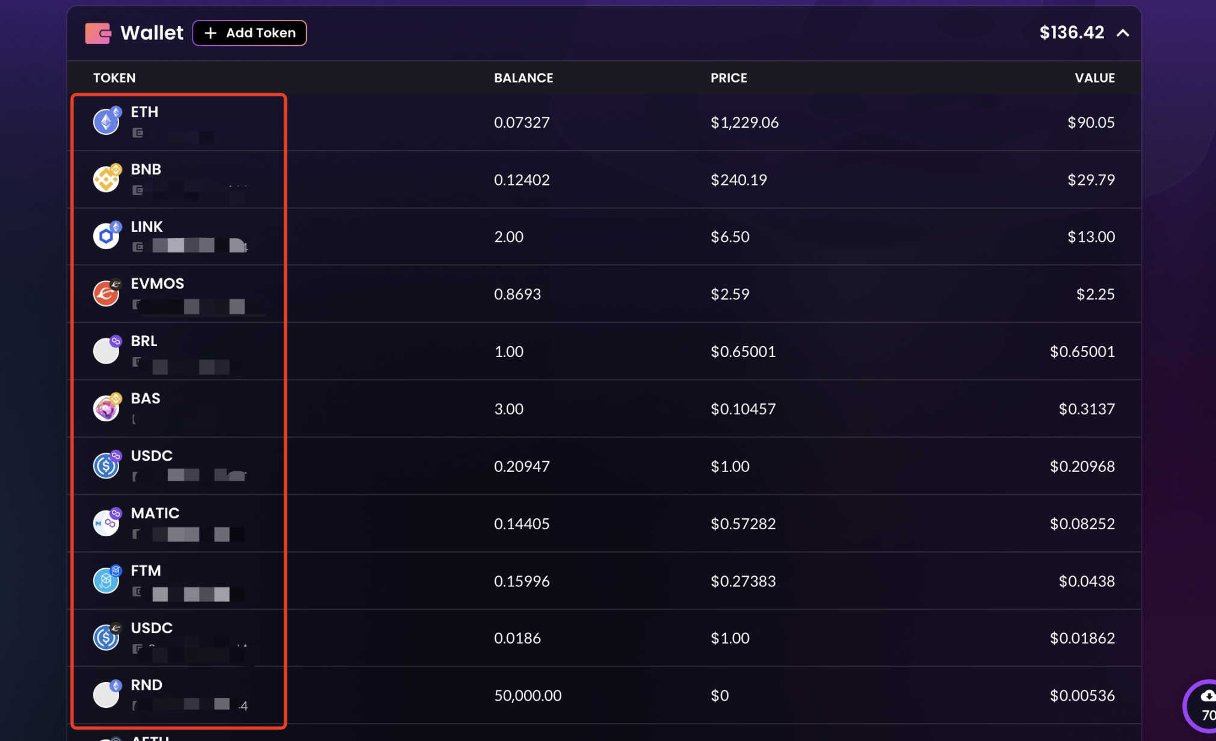This screenshot has width=1216, height=741.
Task: Click the ETH value $90.05
Action: click(1091, 122)
